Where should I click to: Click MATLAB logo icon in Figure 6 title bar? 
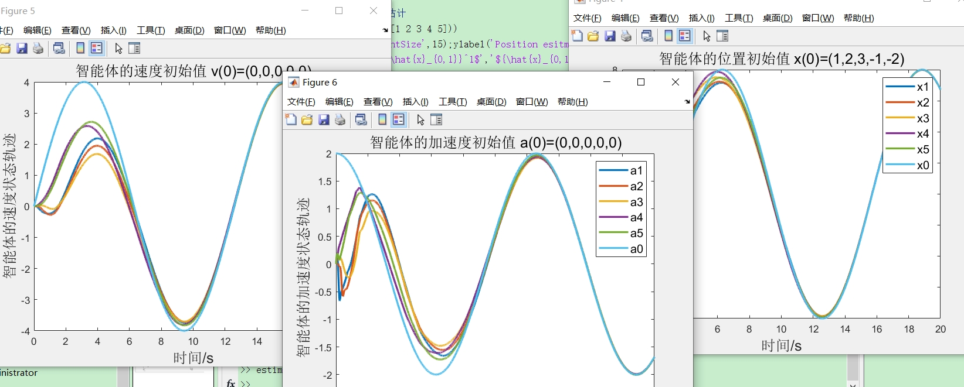294,82
